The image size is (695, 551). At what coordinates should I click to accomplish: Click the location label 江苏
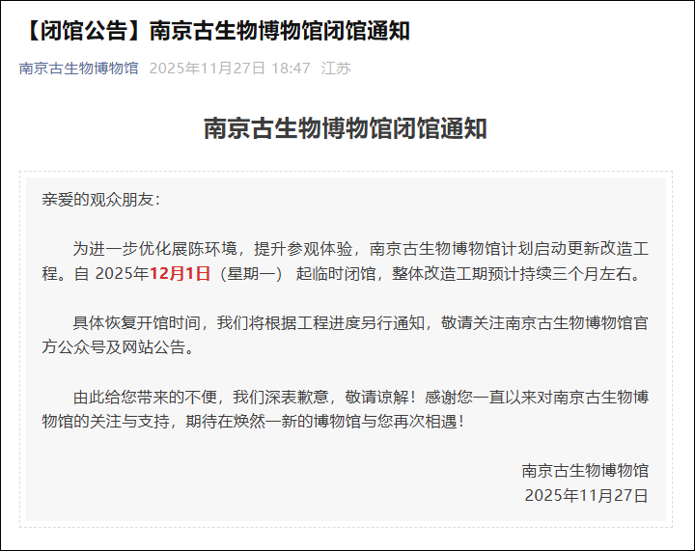click(336, 69)
